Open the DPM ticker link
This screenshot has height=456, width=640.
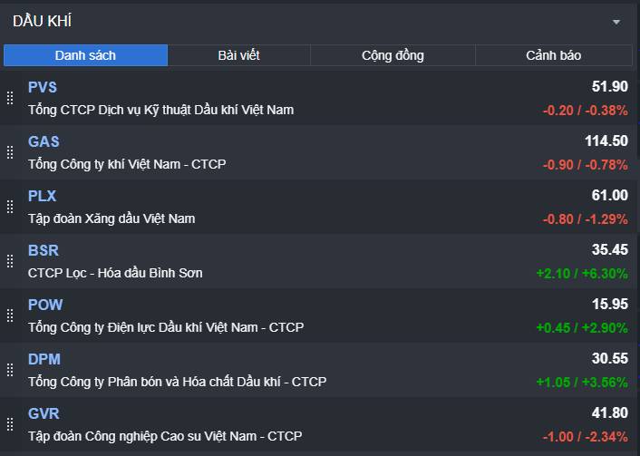click(44, 359)
